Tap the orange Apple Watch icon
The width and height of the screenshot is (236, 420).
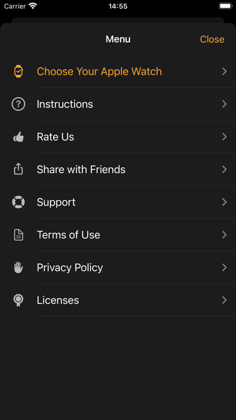pyautogui.click(x=18, y=72)
